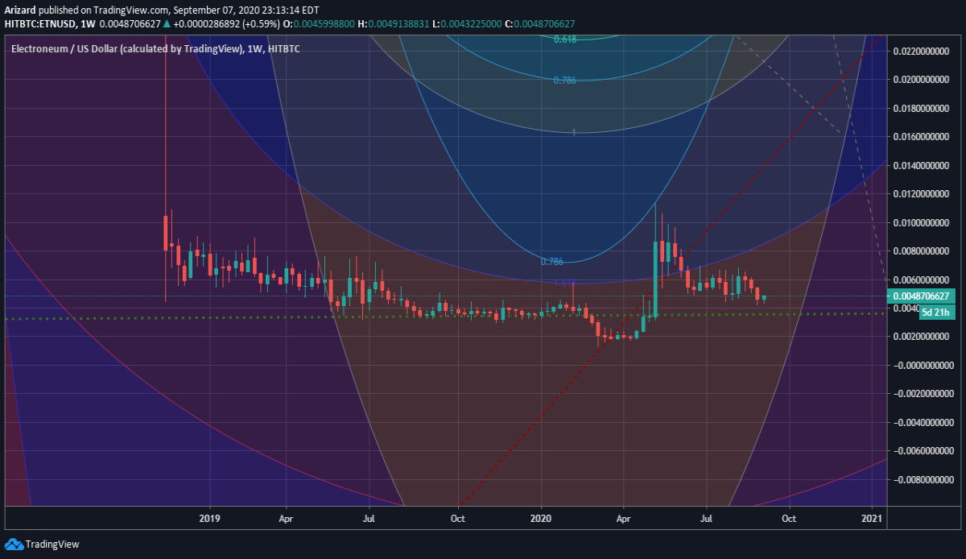Click the 2019 date axis label
966x559 pixels.
point(209,519)
